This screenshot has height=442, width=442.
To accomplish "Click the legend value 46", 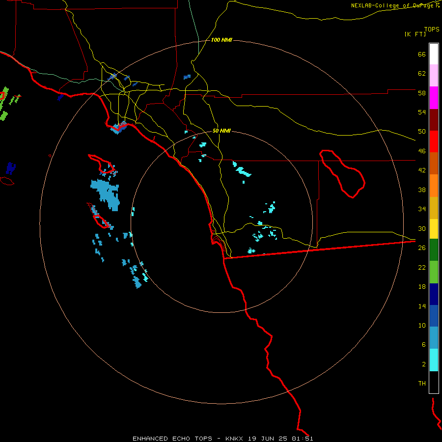I will click(422, 151).
